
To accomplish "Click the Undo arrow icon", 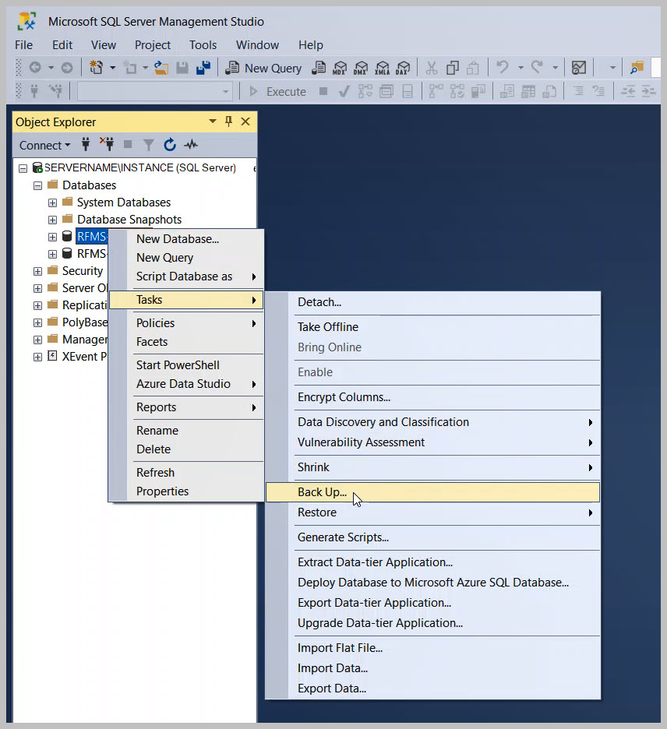I will [x=503, y=67].
